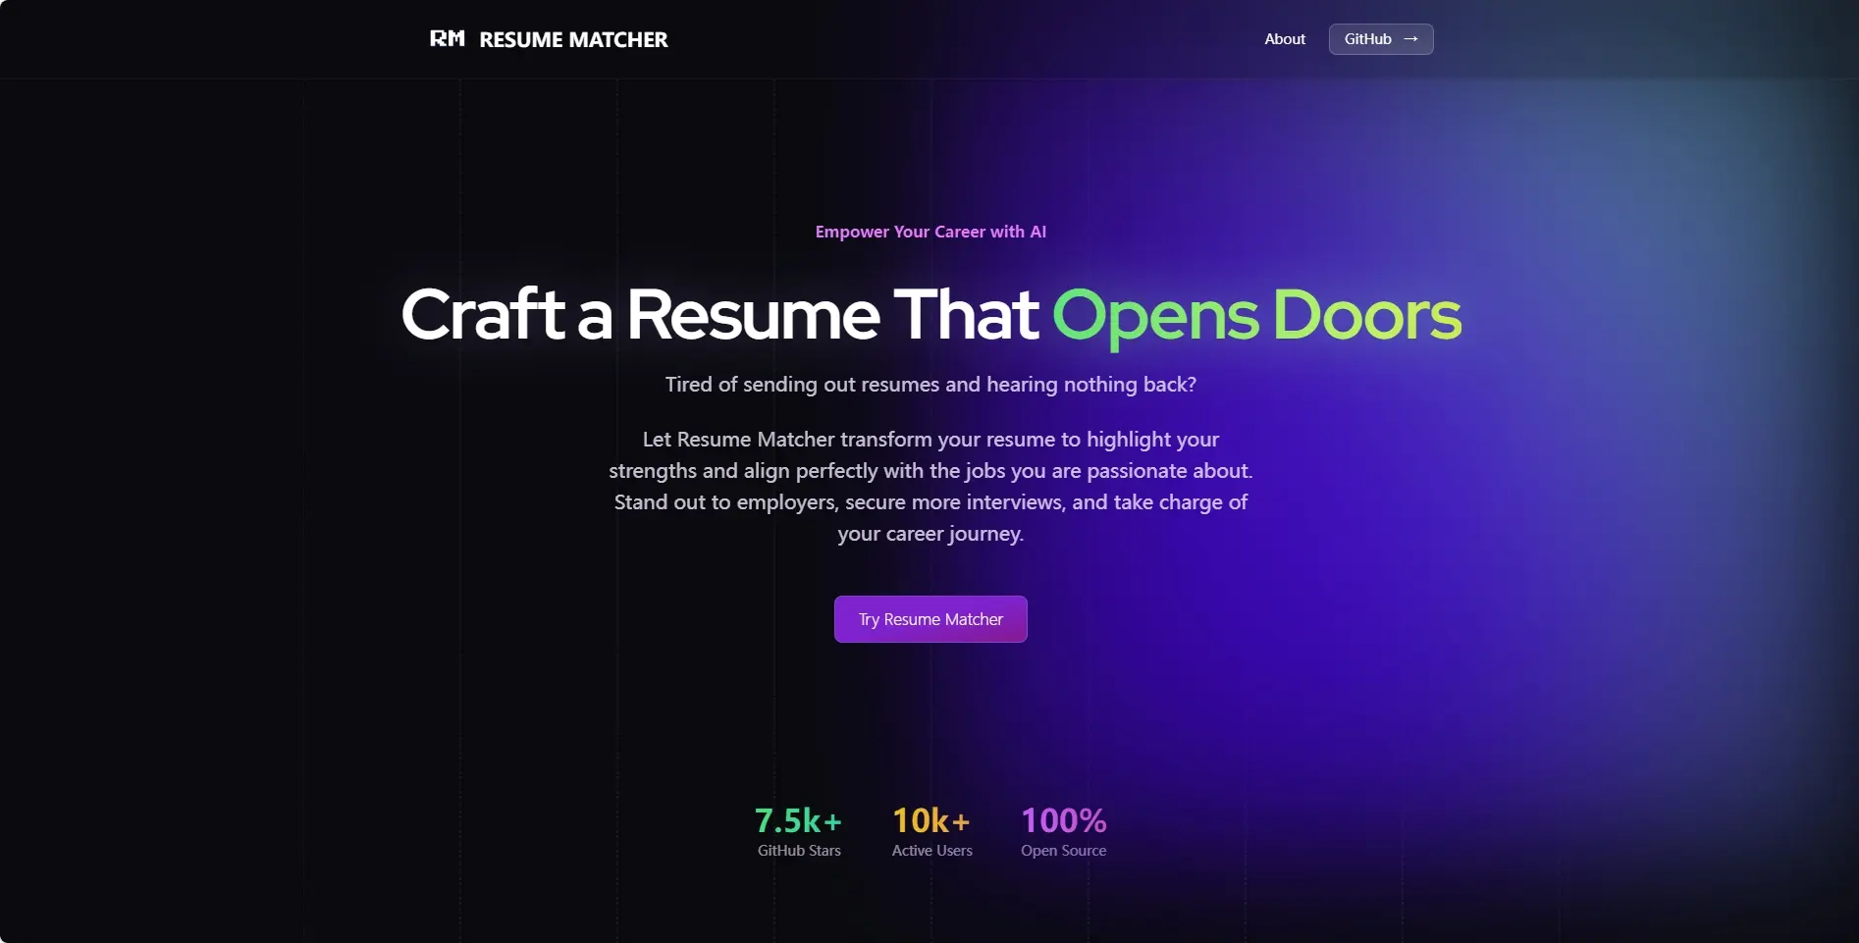Screen dimensions: 1859x943
Task: Select the Let Resume Matcher description paragraph
Action: [x=930, y=486]
